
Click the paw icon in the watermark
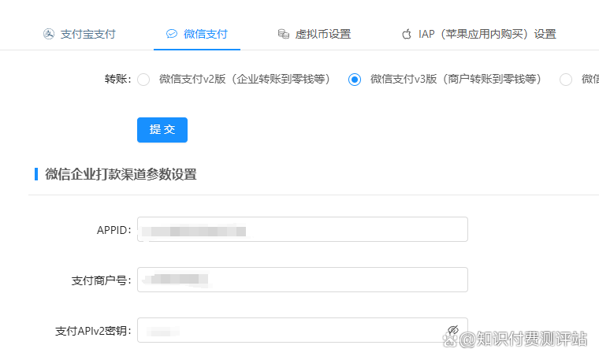pos(449,340)
